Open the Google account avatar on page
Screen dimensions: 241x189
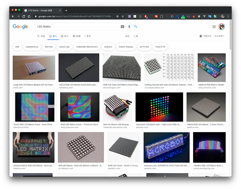click(x=222, y=27)
